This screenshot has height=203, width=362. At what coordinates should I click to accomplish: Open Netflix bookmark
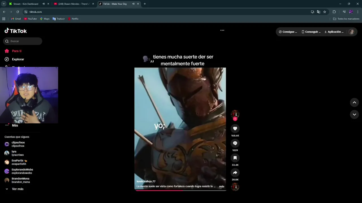(73, 19)
